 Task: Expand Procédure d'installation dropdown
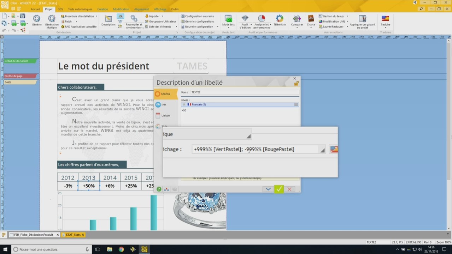pos(96,16)
